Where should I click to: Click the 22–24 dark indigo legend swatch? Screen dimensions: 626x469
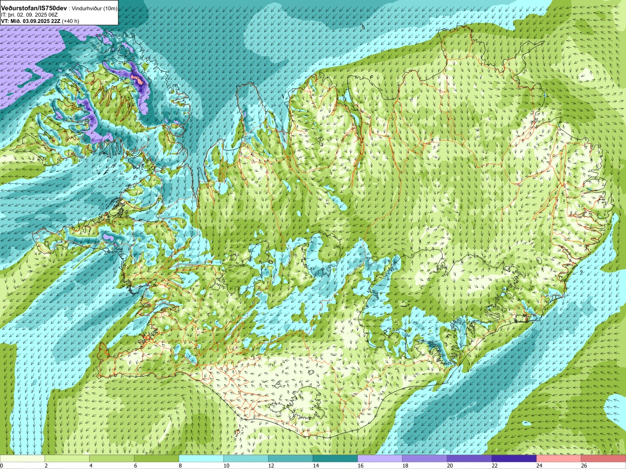(x=514, y=459)
